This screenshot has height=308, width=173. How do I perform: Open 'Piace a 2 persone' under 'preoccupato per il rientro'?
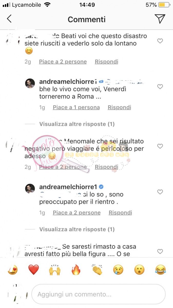77,213
